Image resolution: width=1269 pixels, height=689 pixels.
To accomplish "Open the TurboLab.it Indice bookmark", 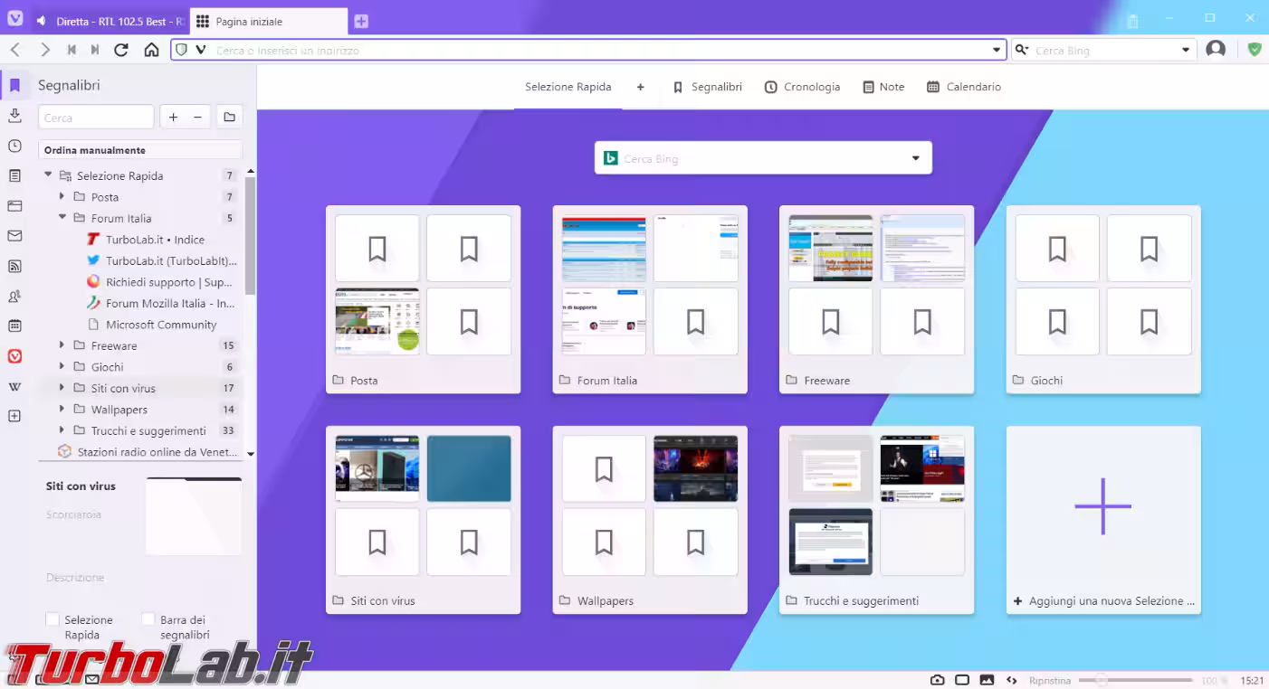I will coord(155,240).
